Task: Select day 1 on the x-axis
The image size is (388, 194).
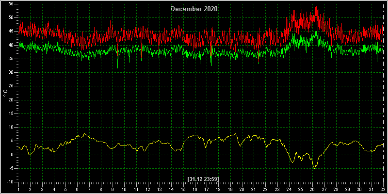Action: (x=18, y=189)
